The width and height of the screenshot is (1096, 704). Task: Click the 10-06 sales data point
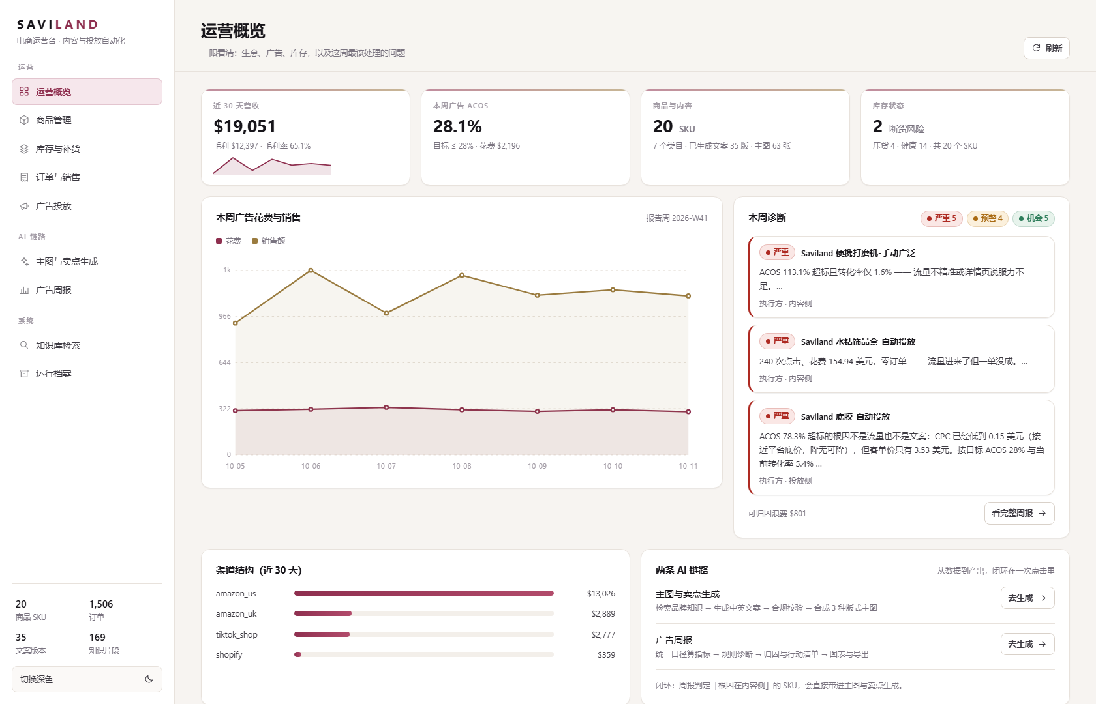311,270
